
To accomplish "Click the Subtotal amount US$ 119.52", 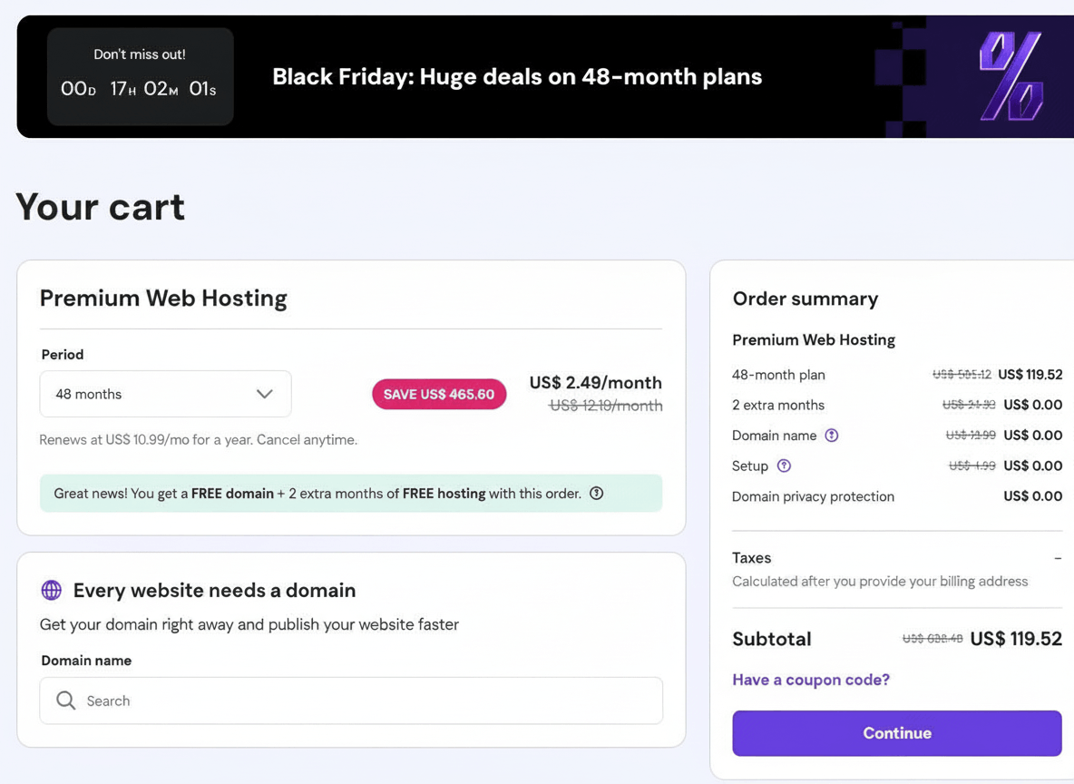I will coord(1016,639).
